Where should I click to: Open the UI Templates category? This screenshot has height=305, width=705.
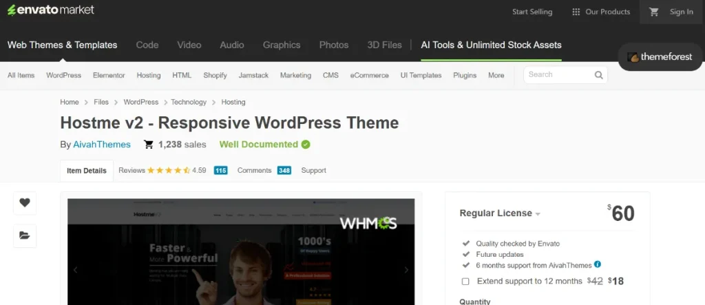coord(421,76)
